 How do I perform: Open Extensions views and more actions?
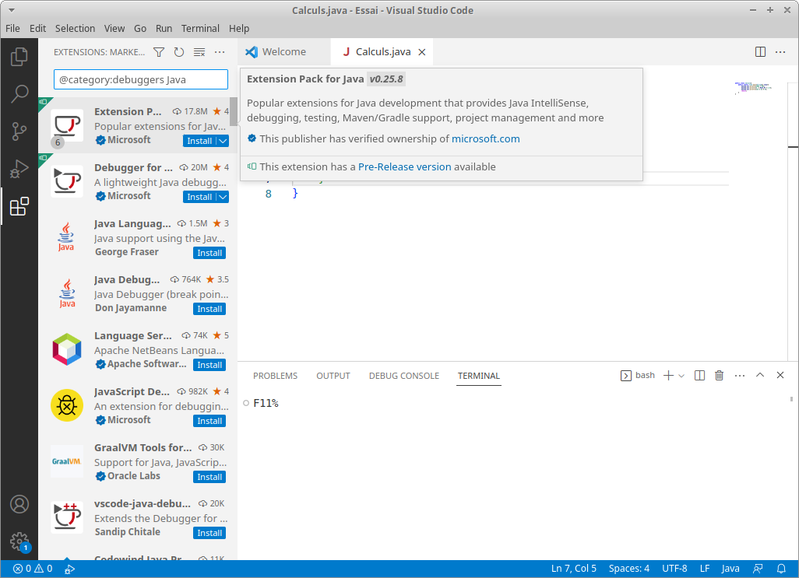click(x=220, y=52)
